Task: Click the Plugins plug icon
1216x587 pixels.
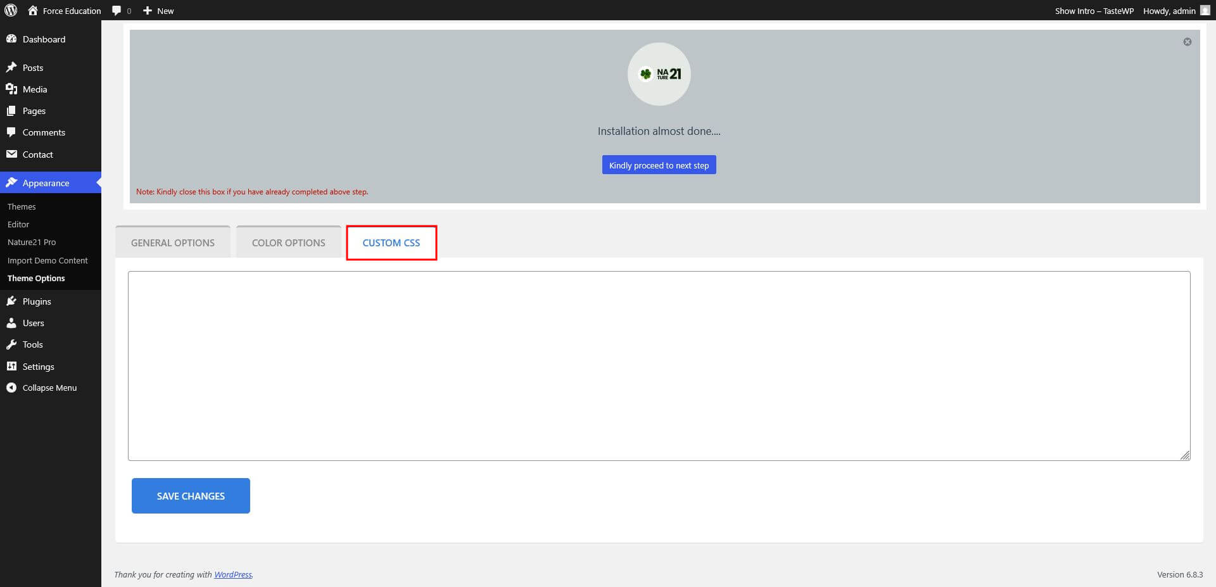Action: tap(11, 301)
